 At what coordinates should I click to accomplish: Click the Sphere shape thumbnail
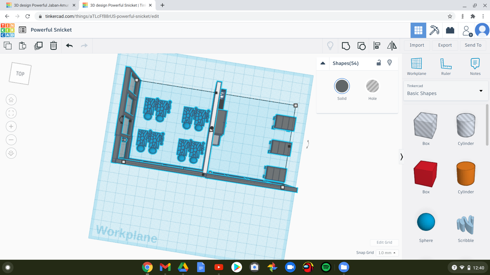coord(425,222)
